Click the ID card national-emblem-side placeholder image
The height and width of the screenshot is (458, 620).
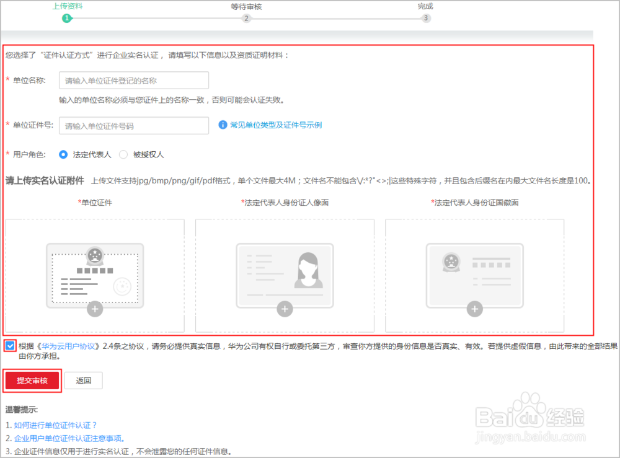474,275
